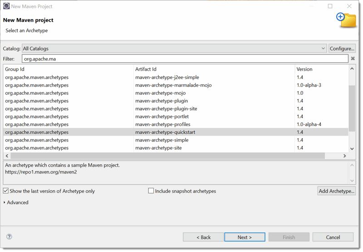Image resolution: width=363 pixels, height=252 pixels.
Task: Enable Include snapshot archetypes checkbox
Action: [151, 191]
